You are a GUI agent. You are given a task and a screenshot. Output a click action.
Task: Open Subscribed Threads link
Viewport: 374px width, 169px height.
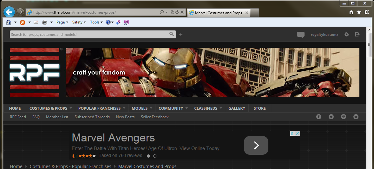click(x=92, y=117)
